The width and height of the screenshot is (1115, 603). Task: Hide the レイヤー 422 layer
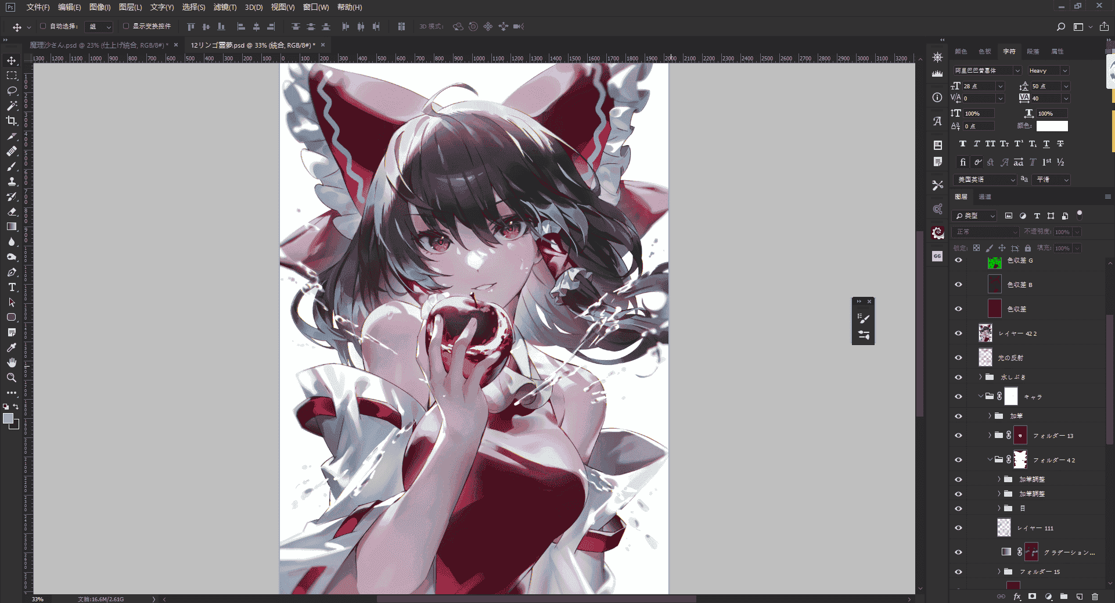point(958,333)
